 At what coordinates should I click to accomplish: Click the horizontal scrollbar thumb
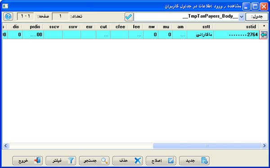coord(207,146)
